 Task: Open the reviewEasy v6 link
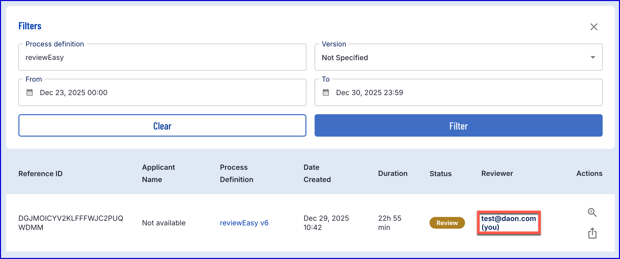244,223
